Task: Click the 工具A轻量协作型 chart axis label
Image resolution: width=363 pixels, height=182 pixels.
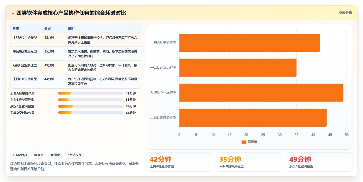Action: [x=163, y=42]
